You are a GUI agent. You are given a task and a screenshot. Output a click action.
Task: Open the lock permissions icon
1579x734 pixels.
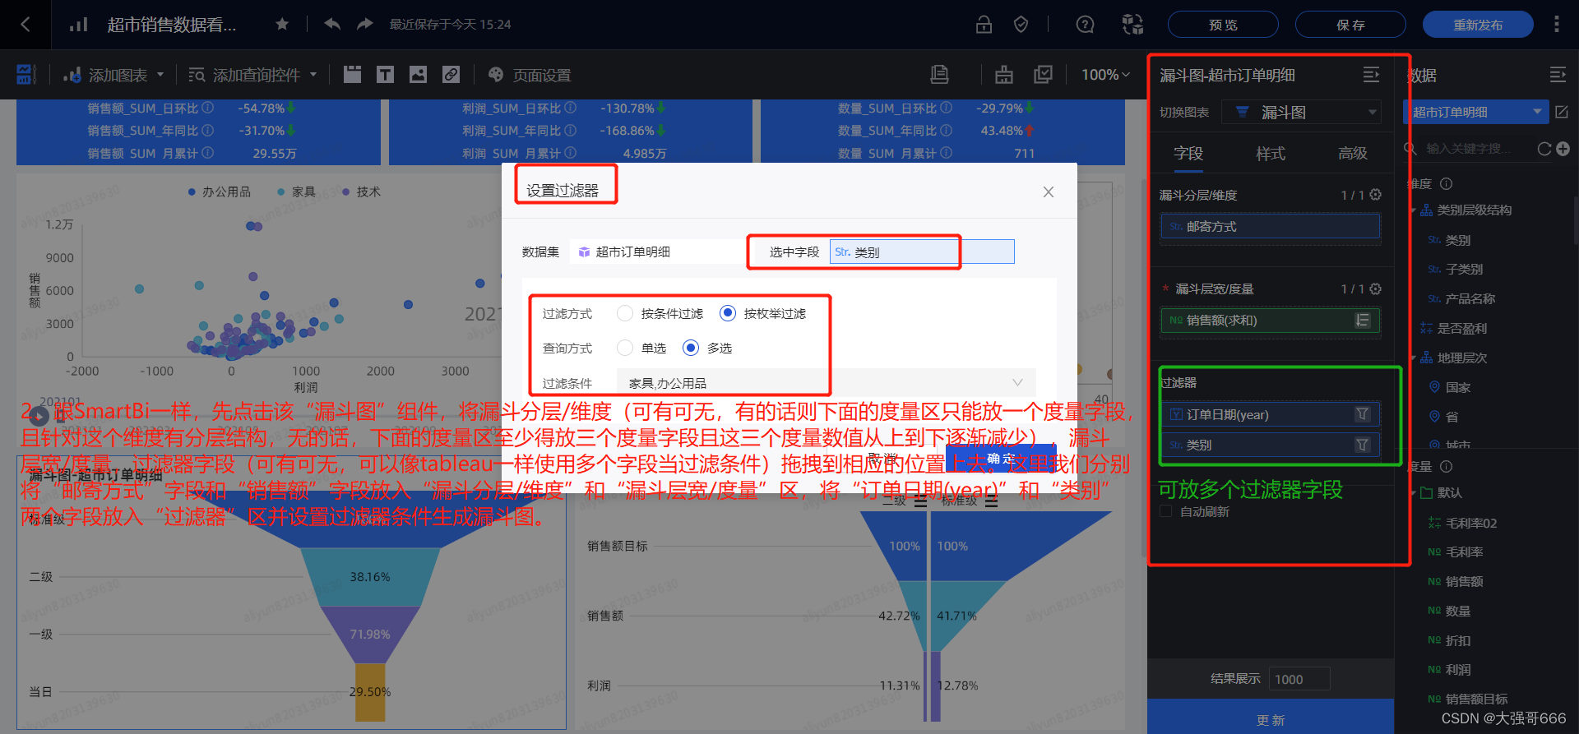pos(984,25)
